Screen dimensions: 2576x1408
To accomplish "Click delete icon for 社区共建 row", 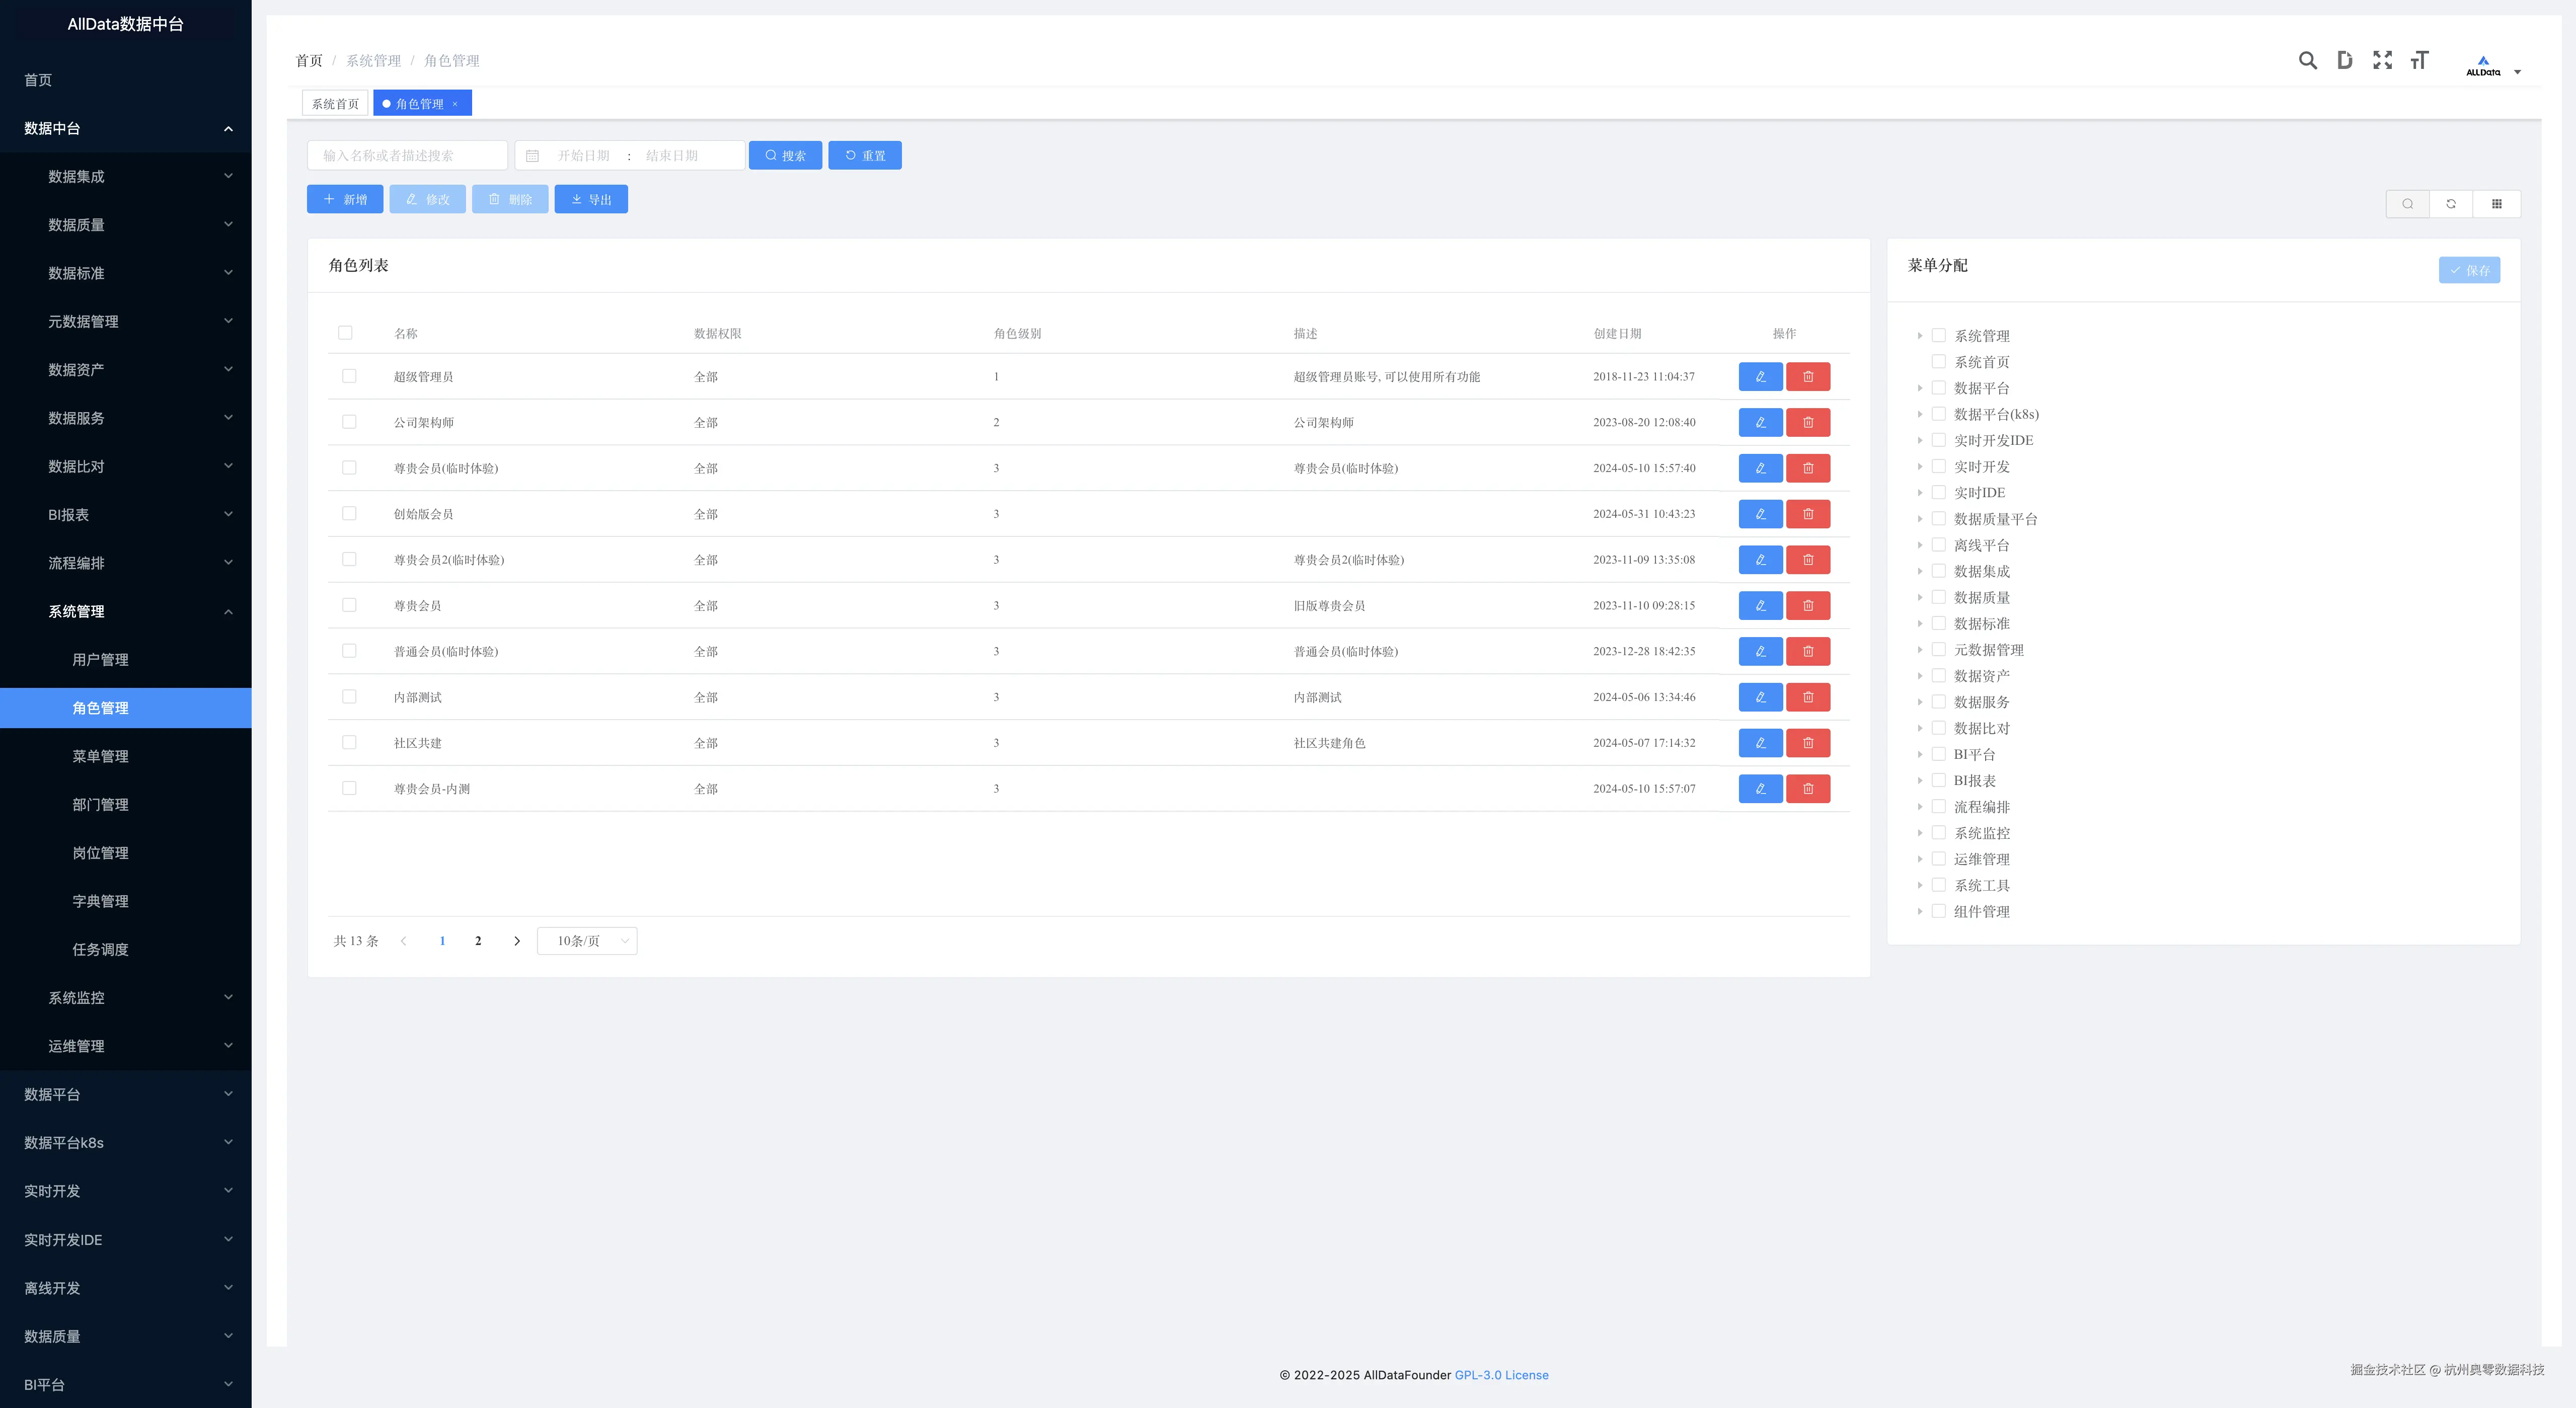I will point(1807,743).
